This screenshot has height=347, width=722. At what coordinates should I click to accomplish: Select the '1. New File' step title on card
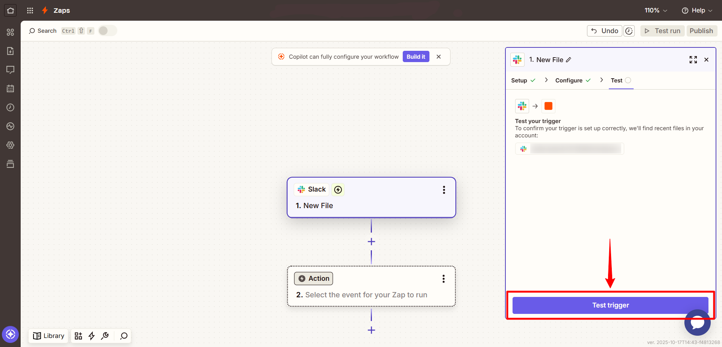[x=314, y=205]
